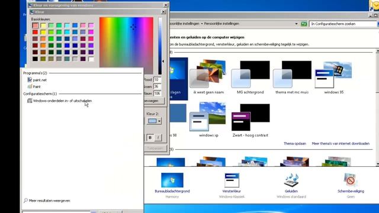Open paint.net from the search results

[37, 80]
